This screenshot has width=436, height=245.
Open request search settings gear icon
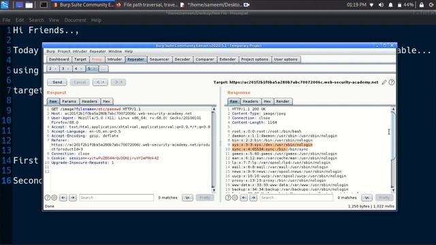tap(54, 197)
